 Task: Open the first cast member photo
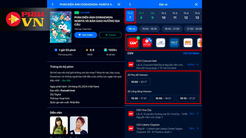coord(59,125)
